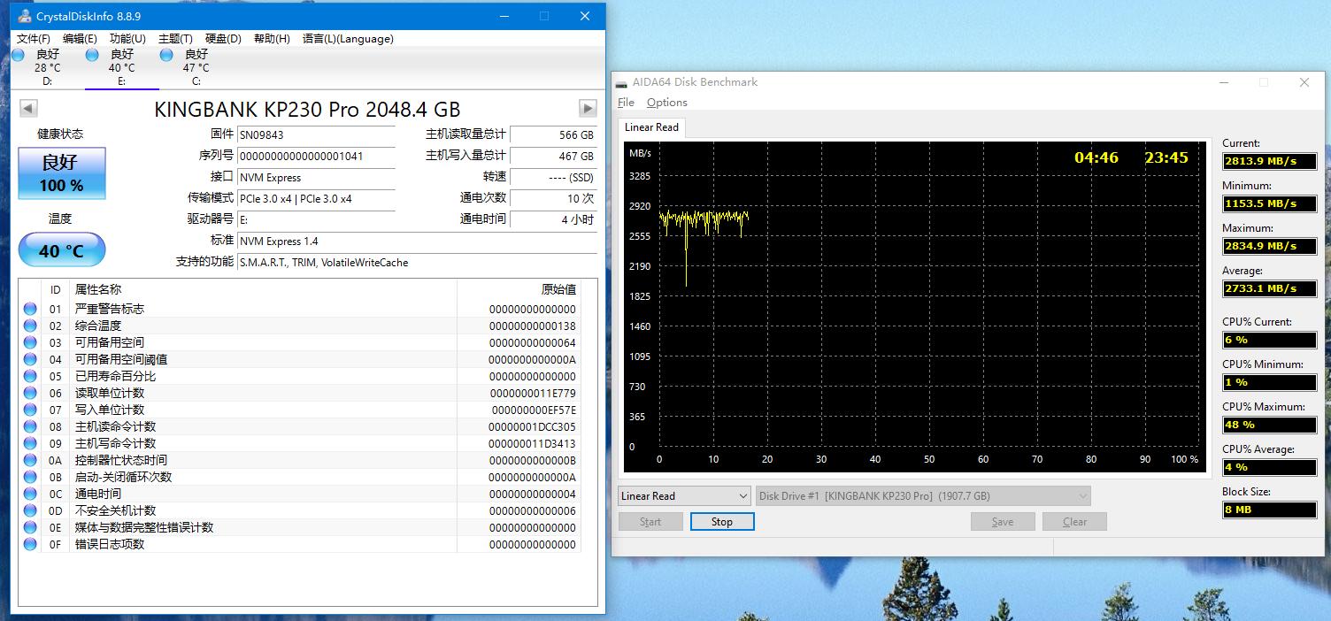The image size is (1331, 621).
Task: Click the 40 °C temperature badge
Action: (61, 249)
